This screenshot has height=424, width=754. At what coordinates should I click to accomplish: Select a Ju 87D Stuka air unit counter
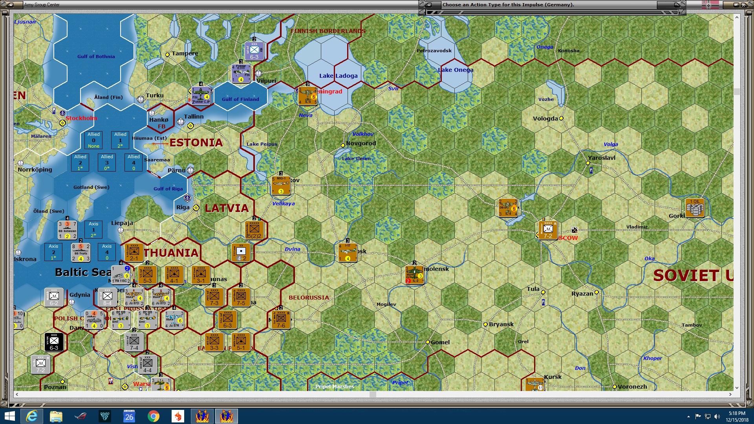pos(134,297)
